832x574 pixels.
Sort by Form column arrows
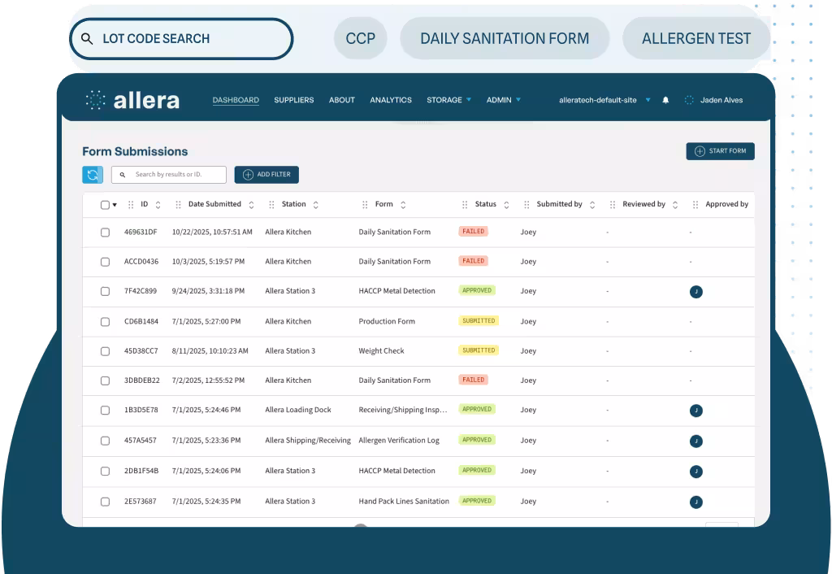click(x=403, y=205)
